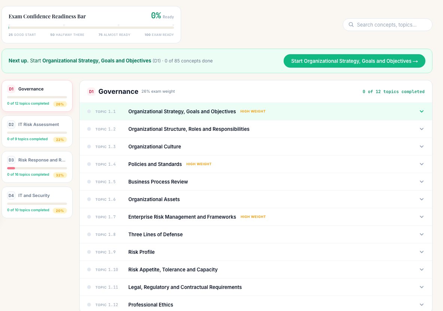Click the search magnifier icon

pos(351,25)
